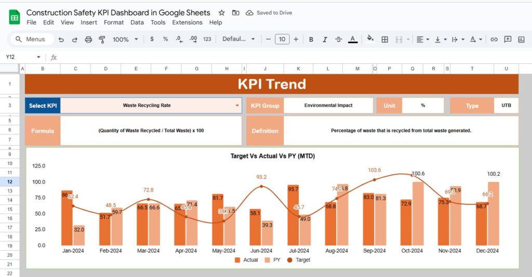The image size is (532, 277).
Task: Select column C header
Action: pyautogui.click(x=75, y=69)
